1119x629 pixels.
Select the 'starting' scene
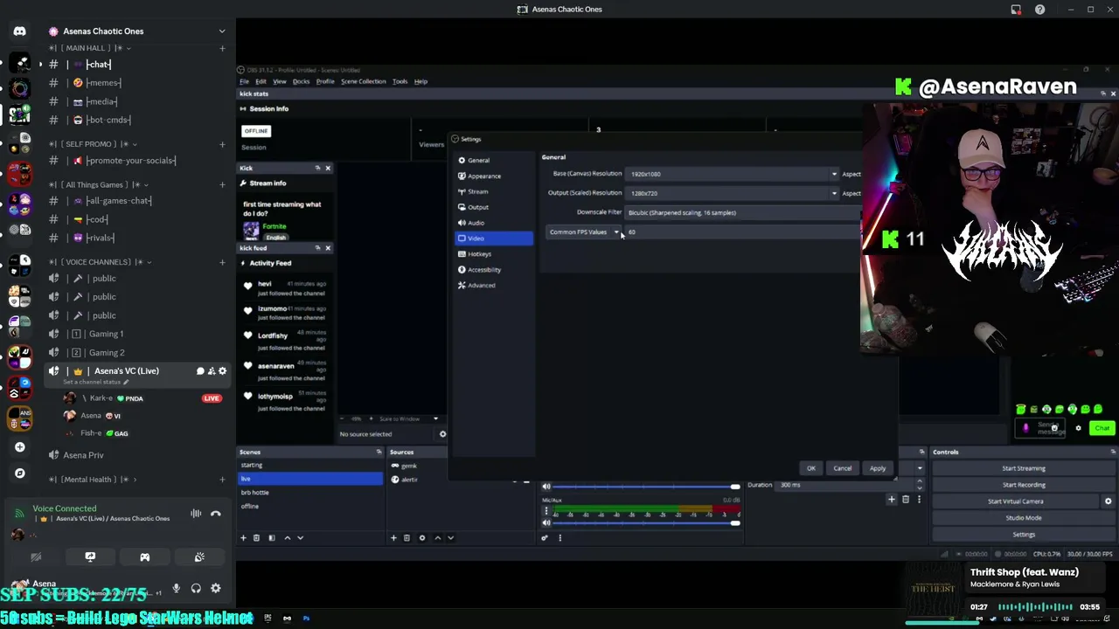click(x=310, y=466)
